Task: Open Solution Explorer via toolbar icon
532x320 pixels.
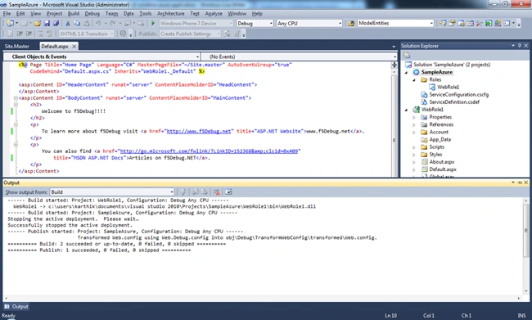Action: [x=443, y=23]
